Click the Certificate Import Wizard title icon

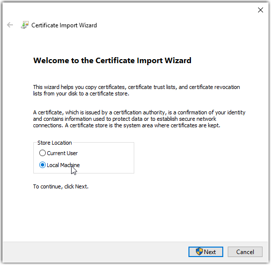(25, 25)
